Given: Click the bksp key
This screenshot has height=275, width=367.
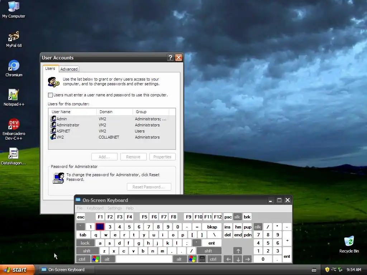Looking at the screenshot, I should 212,227.
